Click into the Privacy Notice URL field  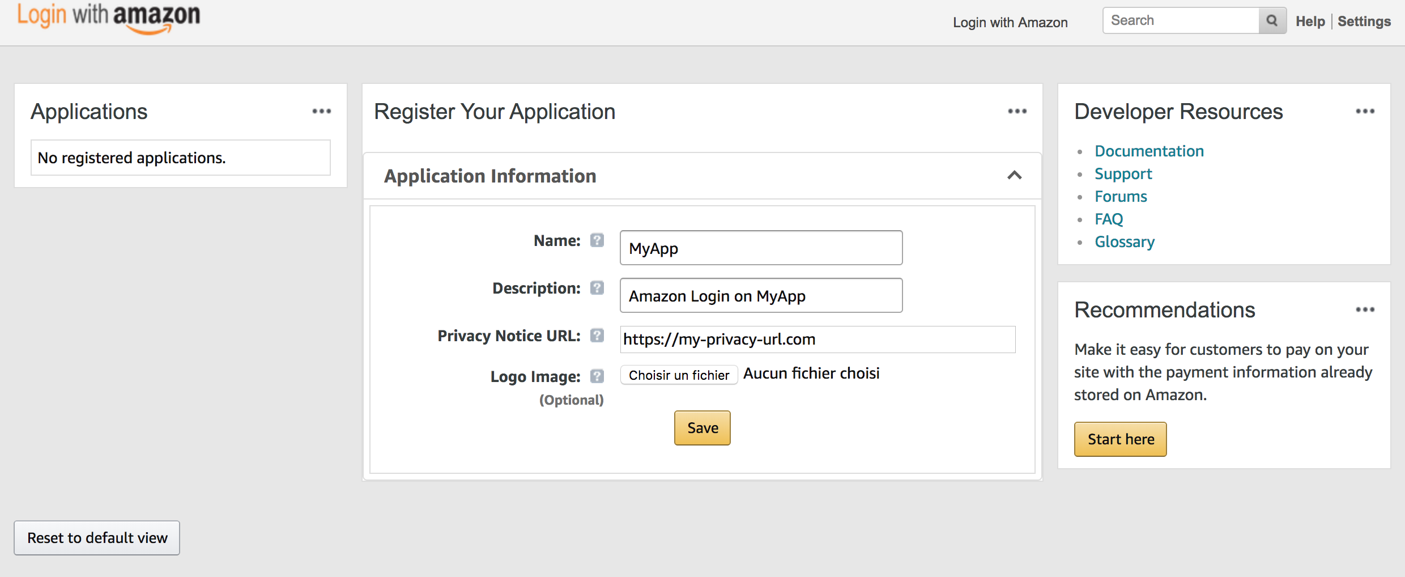818,340
